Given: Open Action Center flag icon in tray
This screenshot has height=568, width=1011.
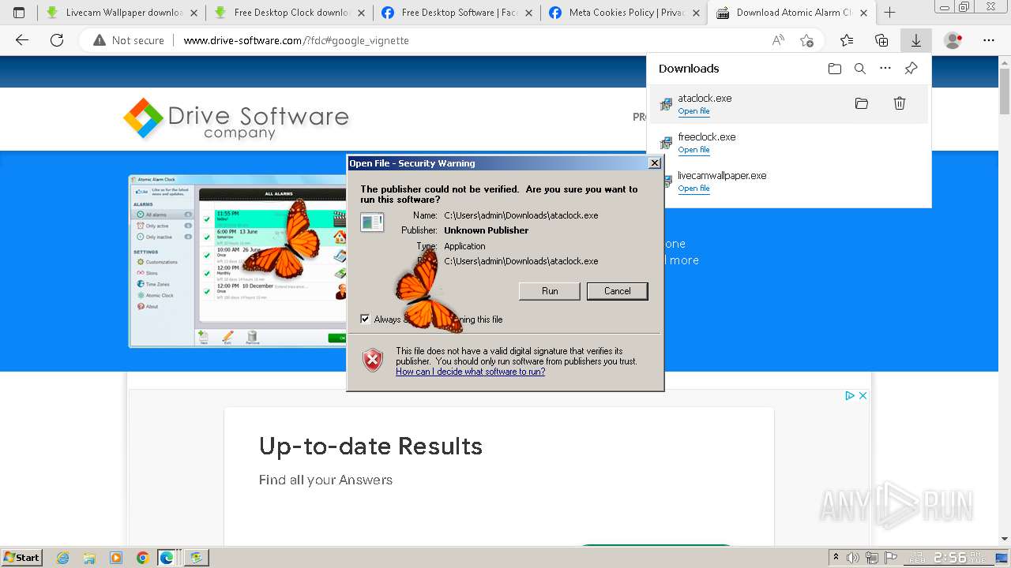Looking at the screenshot, I should (x=890, y=558).
